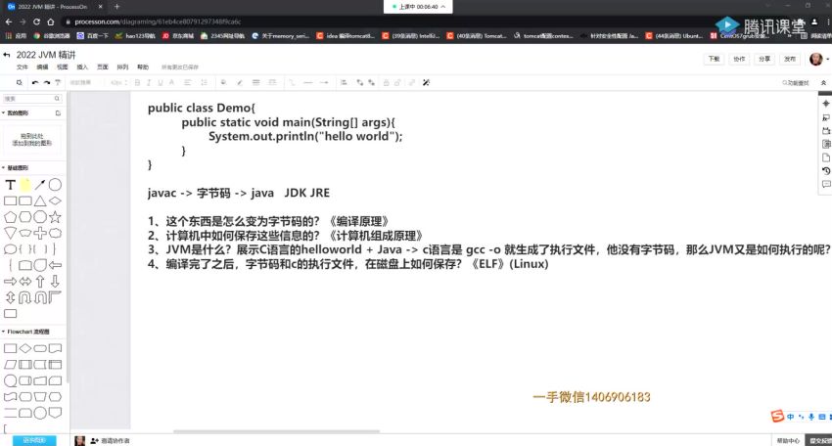832x446 pixels.
Task: Collapse the 基础图形 shape section
Action: [4, 168]
